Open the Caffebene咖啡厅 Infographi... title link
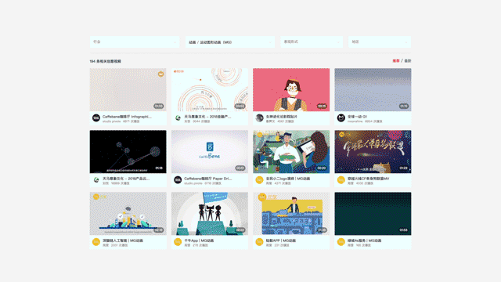The width and height of the screenshot is (501, 282). point(127,117)
